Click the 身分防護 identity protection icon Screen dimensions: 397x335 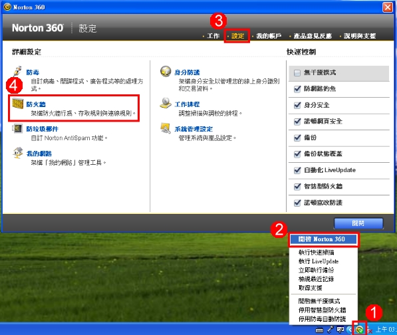(x=166, y=71)
